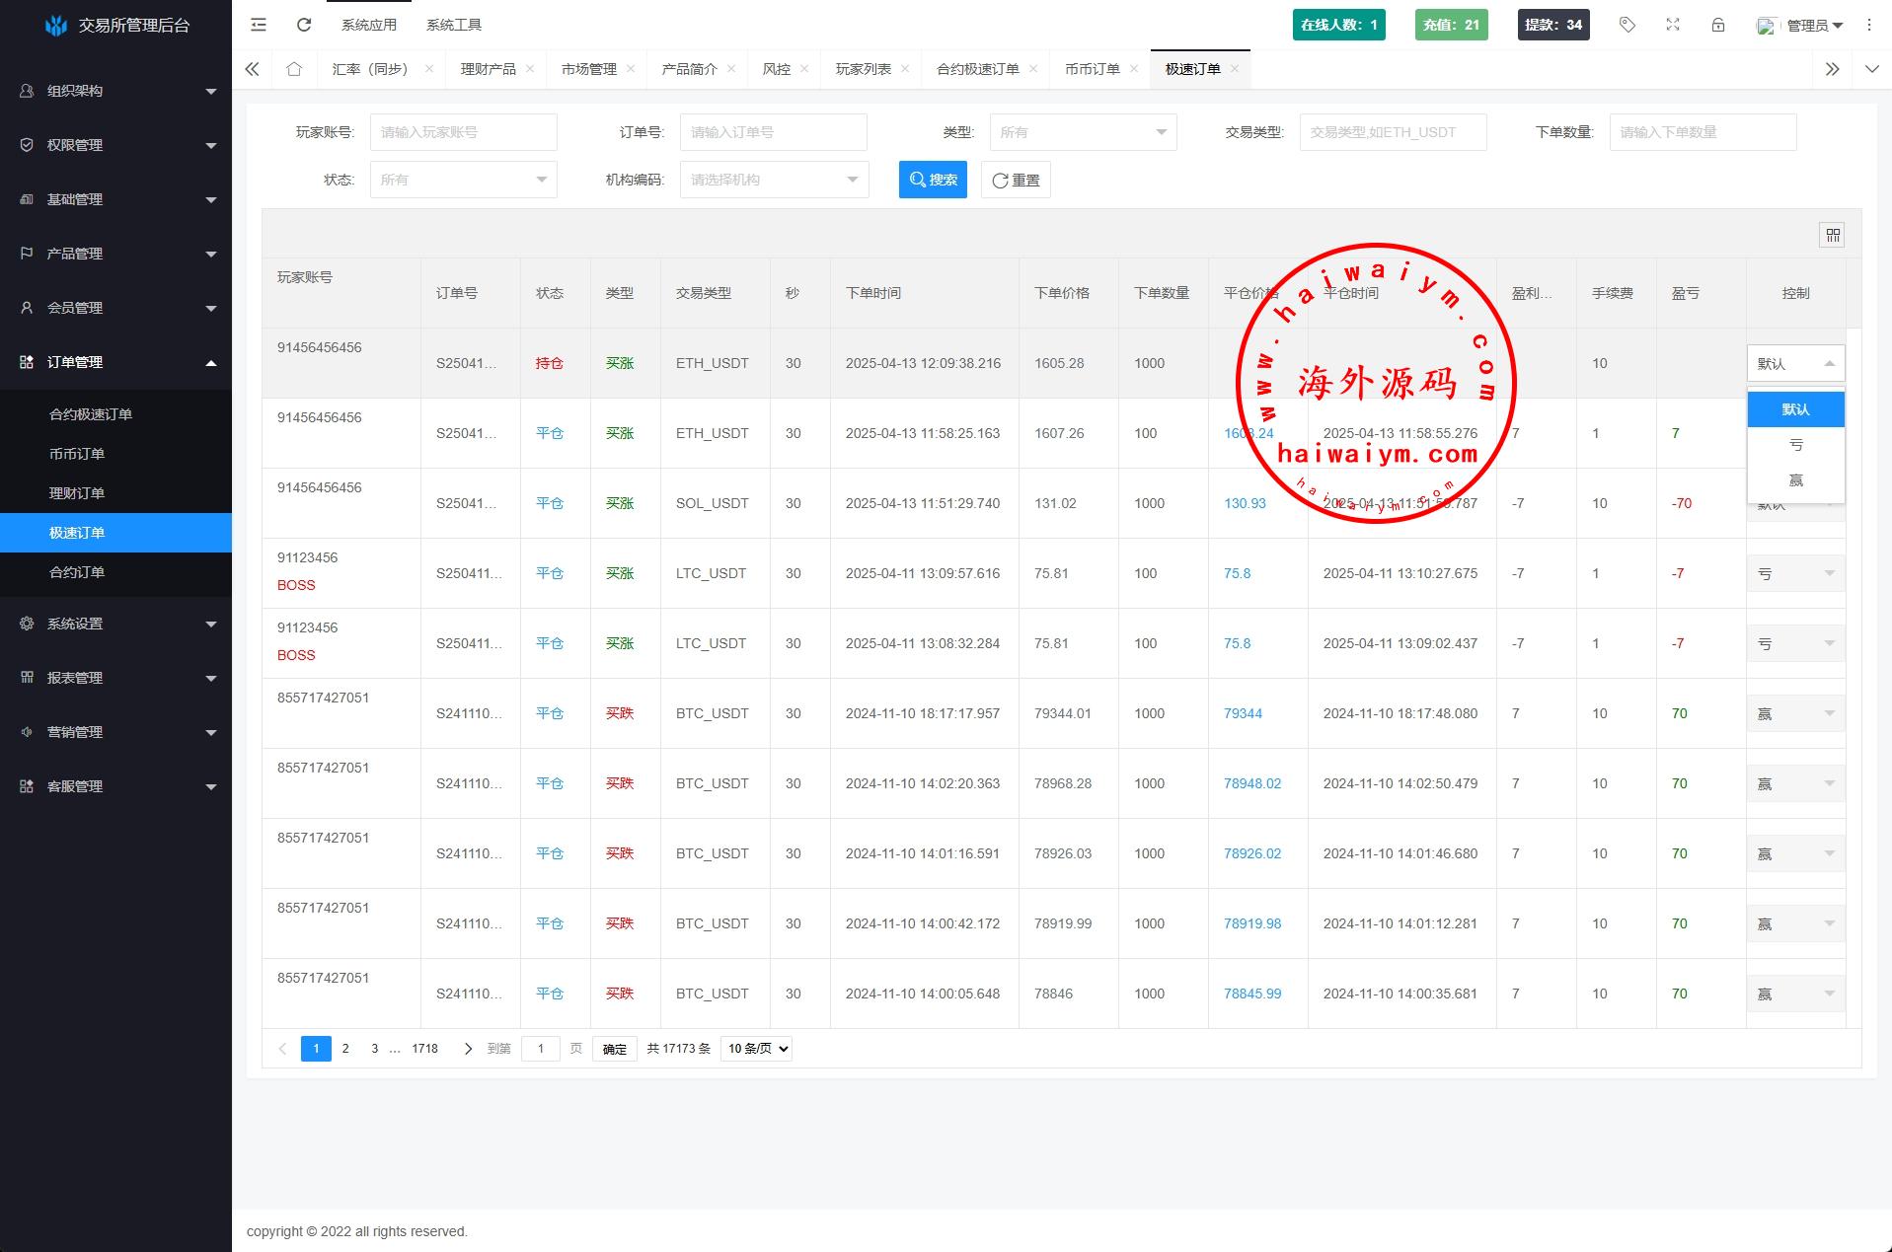Open 合约极速订单 in sidebar submenu

(x=91, y=414)
